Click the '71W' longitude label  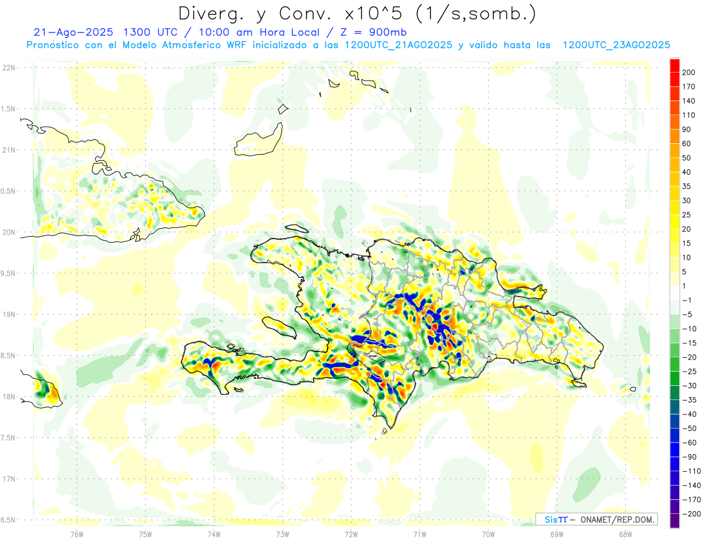419,534
